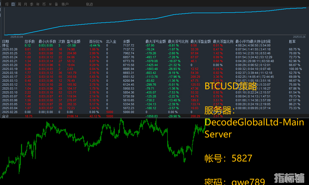Click the 最小|大手数 column header
The image size is (309, 185).
[47, 41]
